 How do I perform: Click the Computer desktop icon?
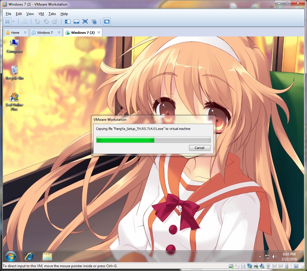pyautogui.click(x=14, y=46)
